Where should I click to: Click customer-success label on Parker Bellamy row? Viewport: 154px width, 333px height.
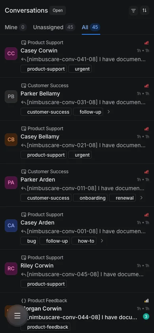46,112
